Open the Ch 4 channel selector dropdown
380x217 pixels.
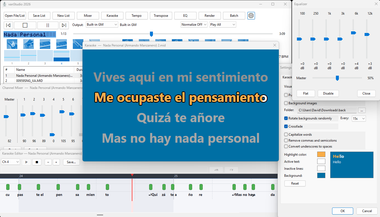tap(10, 162)
